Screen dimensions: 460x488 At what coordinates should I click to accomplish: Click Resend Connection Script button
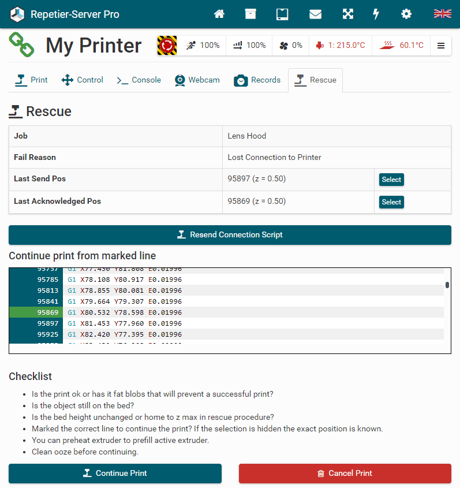pyautogui.click(x=230, y=235)
